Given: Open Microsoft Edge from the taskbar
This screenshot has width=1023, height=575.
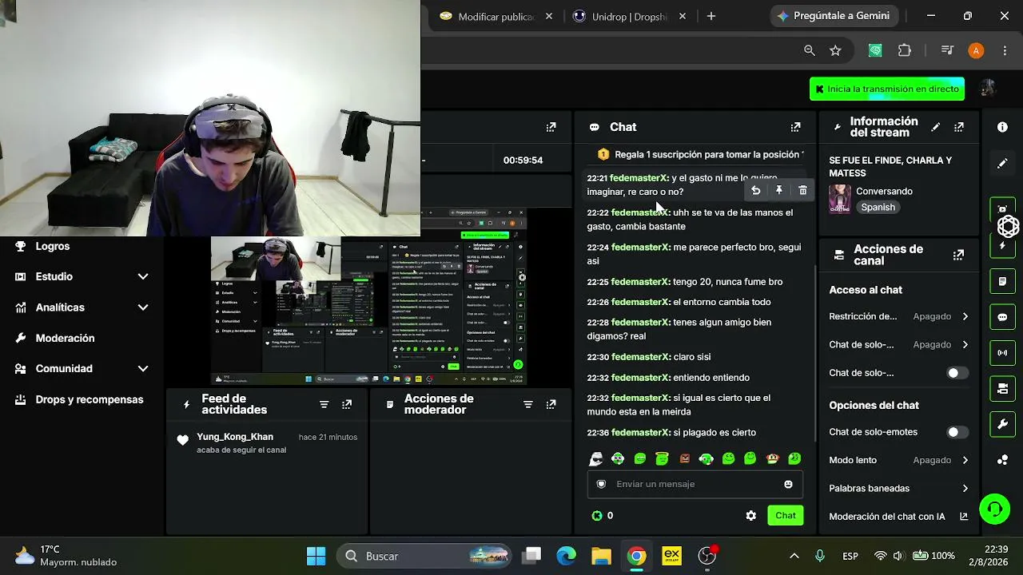Looking at the screenshot, I should coord(567,556).
